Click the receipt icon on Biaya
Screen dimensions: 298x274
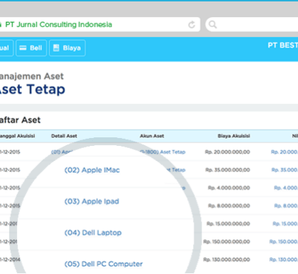coord(56,48)
